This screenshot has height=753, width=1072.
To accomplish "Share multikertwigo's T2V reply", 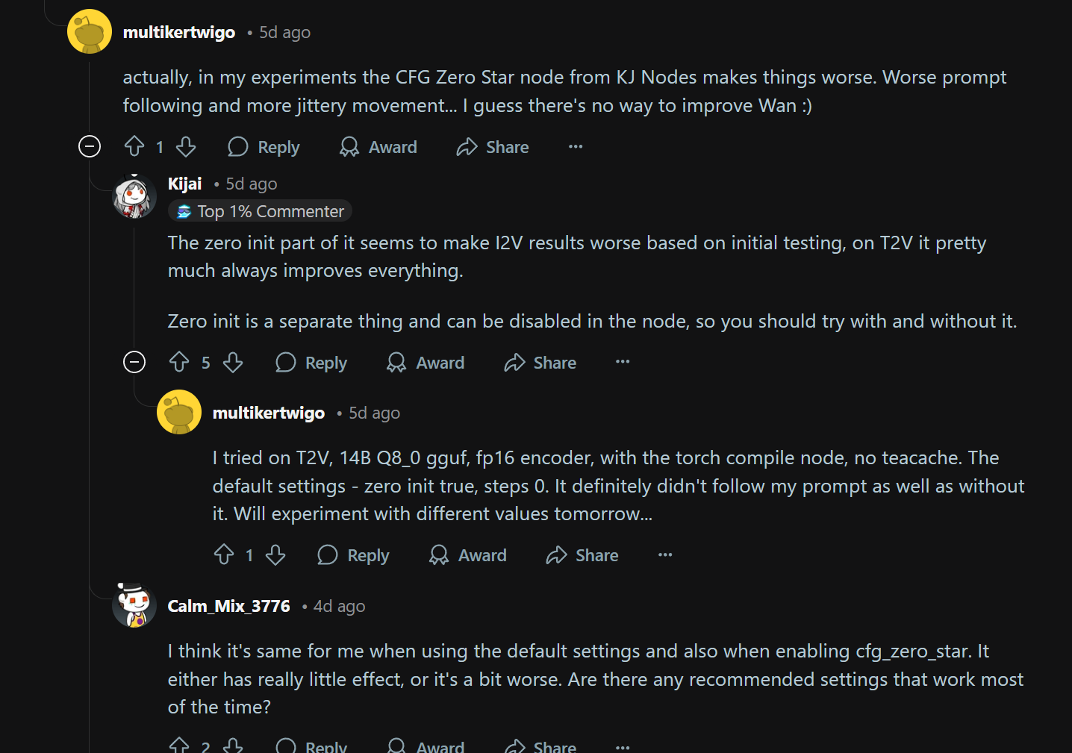I will (x=582, y=555).
